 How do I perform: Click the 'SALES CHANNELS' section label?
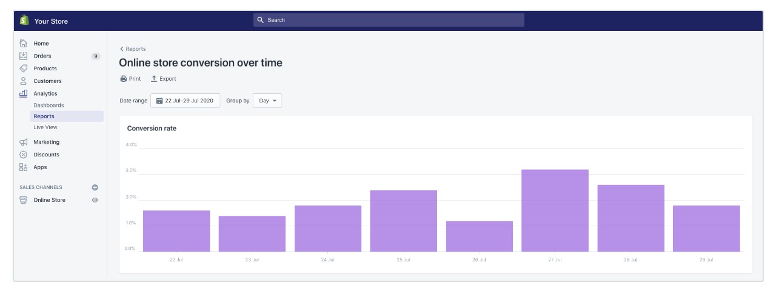point(41,187)
